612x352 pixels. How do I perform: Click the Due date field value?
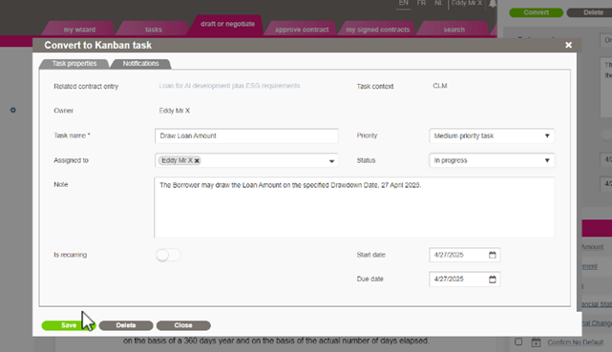(x=449, y=280)
